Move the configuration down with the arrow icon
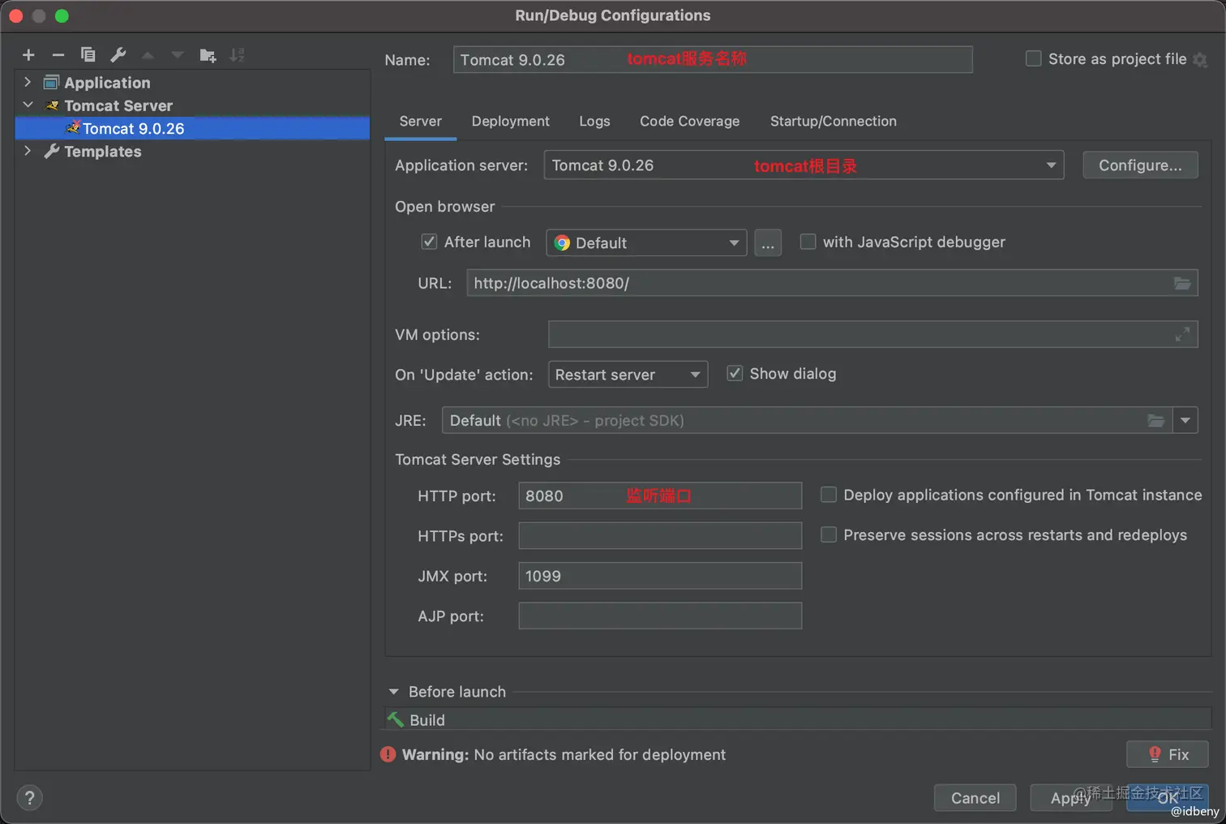The height and width of the screenshot is (824, 1226). coord(177,55)
